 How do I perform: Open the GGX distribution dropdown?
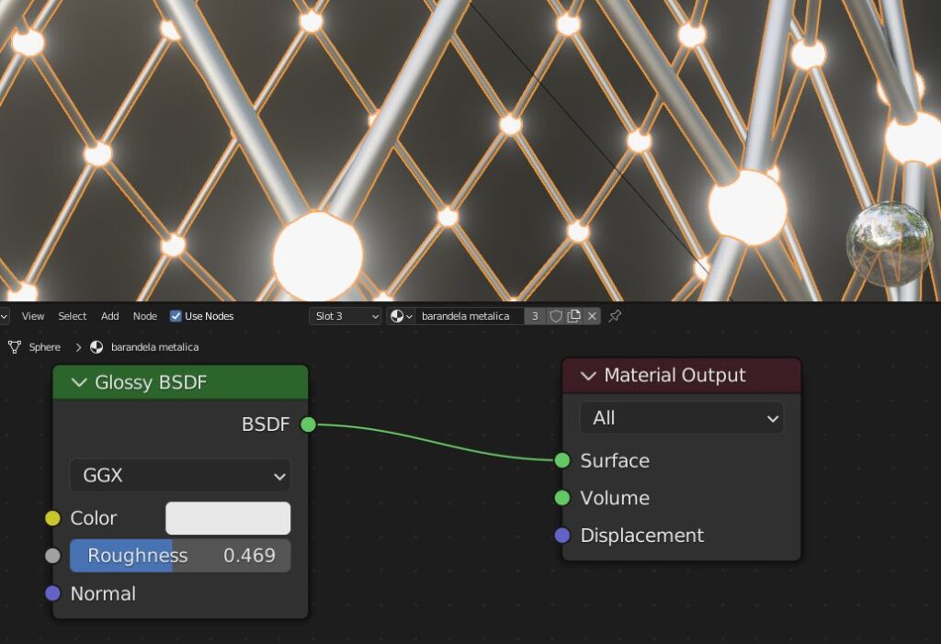180,476
